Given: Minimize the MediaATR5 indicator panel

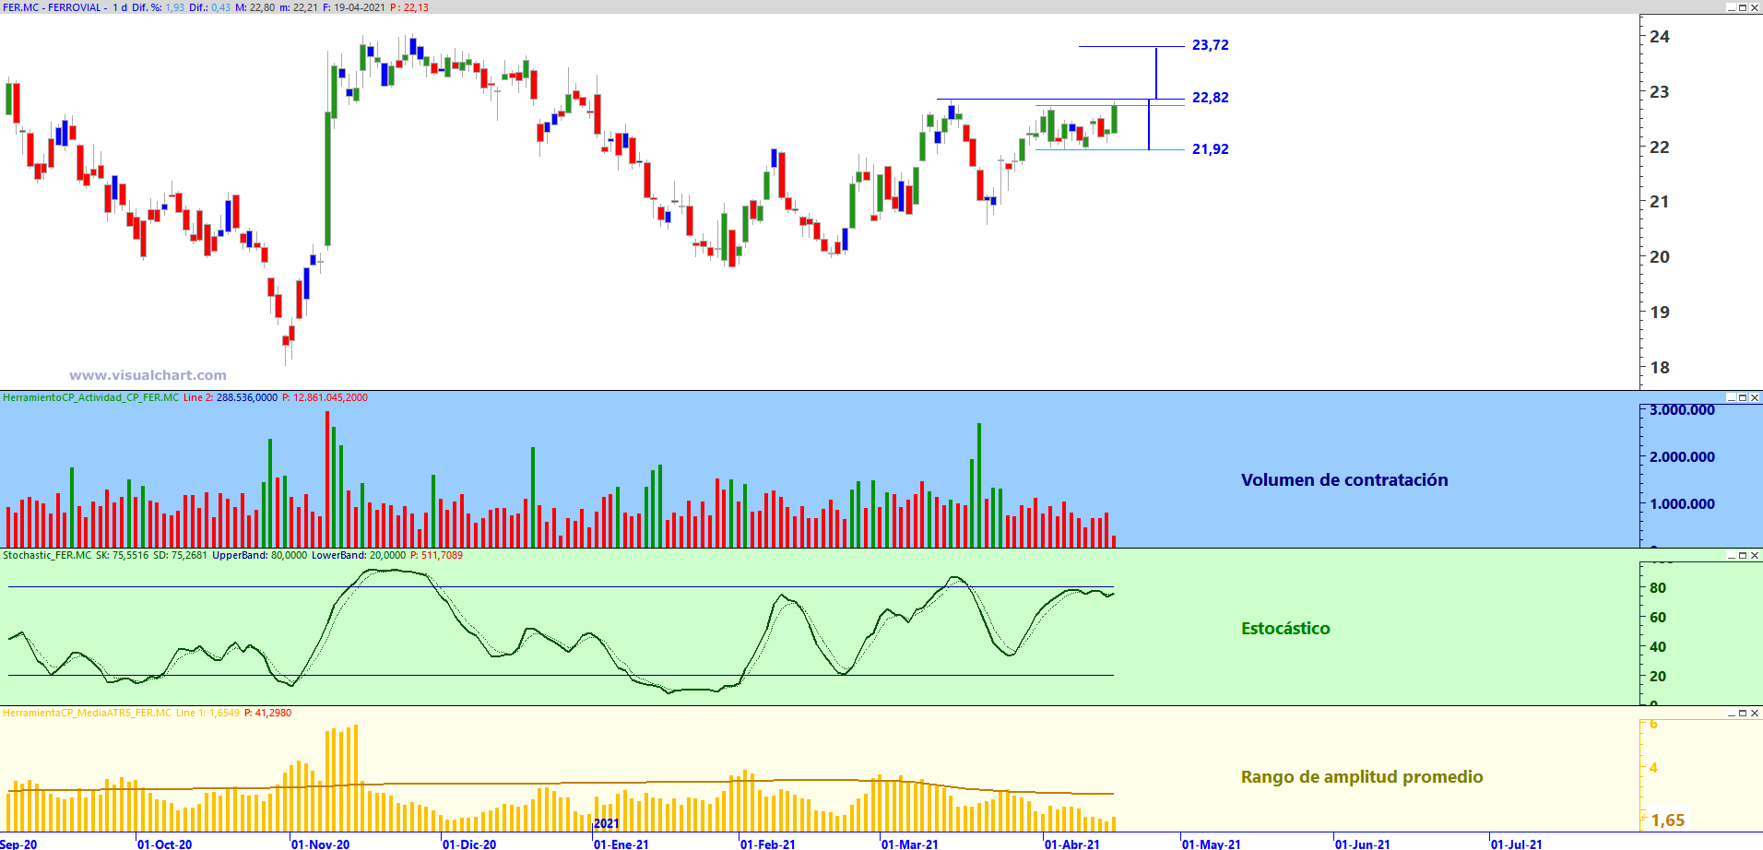Looking at the screenshot, I should point(1731,713).
